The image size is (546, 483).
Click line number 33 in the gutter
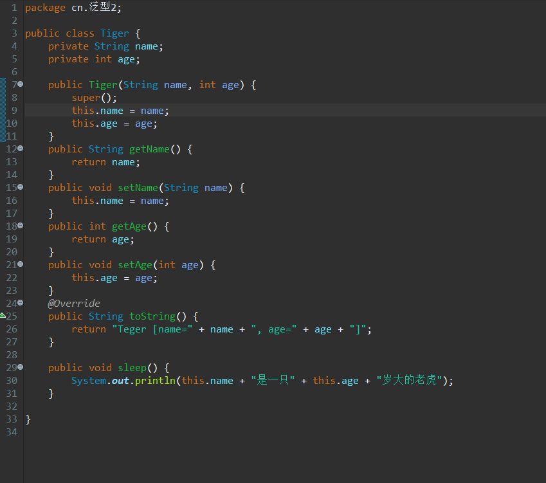(x=12, y=419)
